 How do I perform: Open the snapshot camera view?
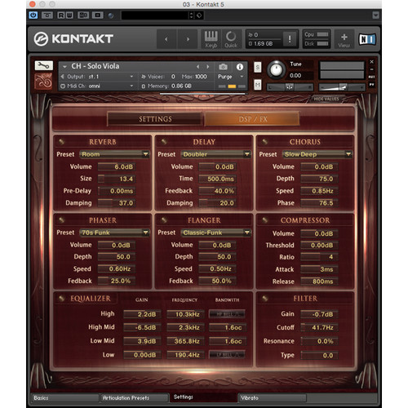coord(223,67)
